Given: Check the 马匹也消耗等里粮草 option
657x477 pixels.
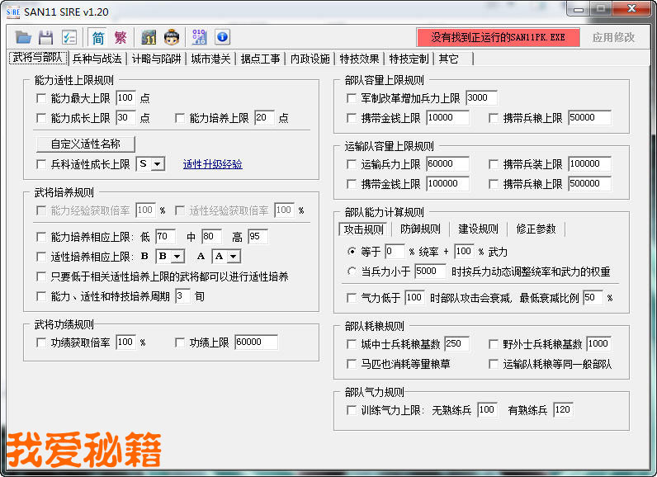Looking at the screenshot, I should tap(352, 364).
